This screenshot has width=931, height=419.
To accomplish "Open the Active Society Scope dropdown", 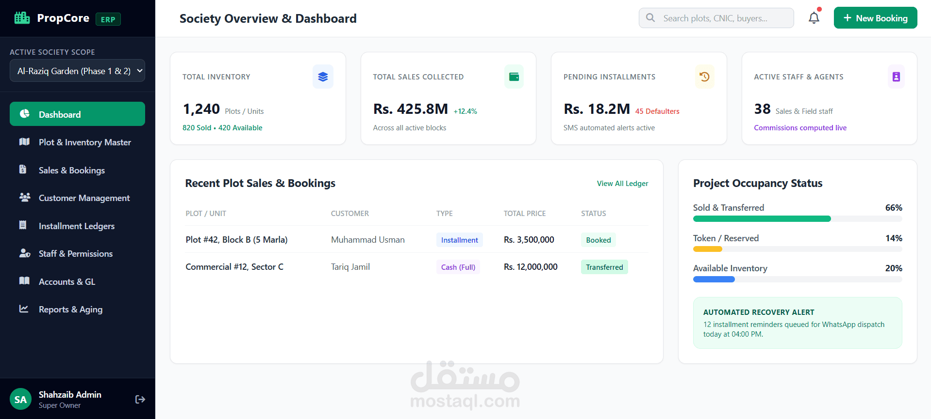I will pos(77,71).
